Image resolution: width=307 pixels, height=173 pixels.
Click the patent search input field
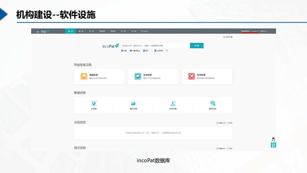[x=156, y=46]
